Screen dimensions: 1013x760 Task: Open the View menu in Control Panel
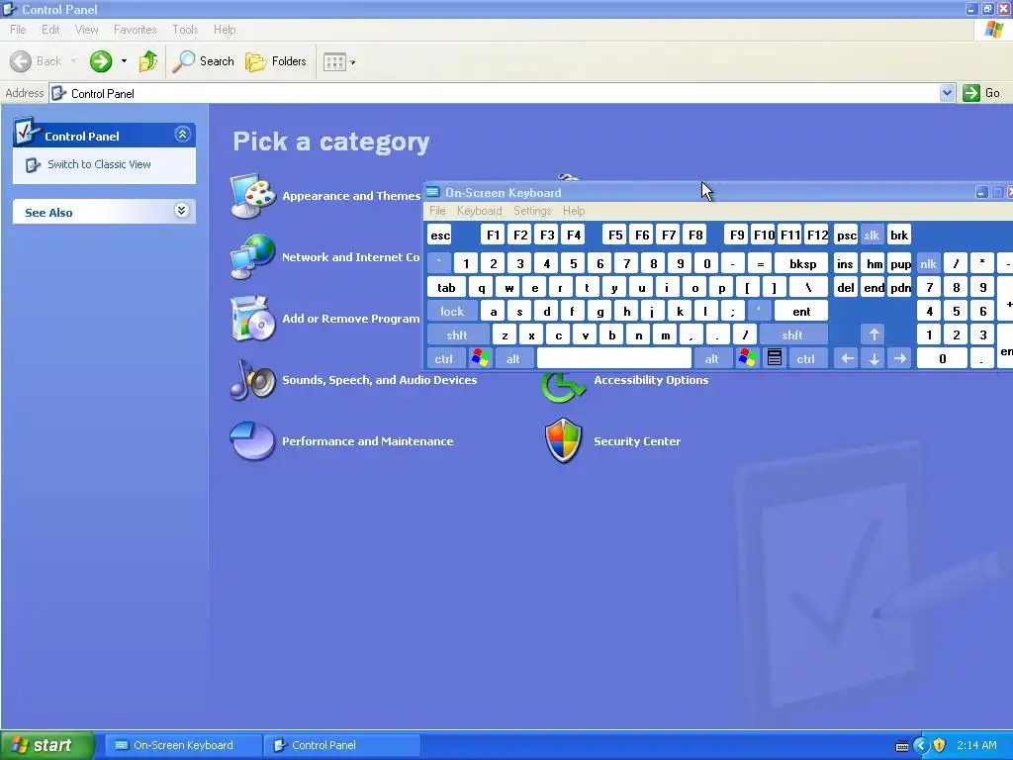point(87,30)
